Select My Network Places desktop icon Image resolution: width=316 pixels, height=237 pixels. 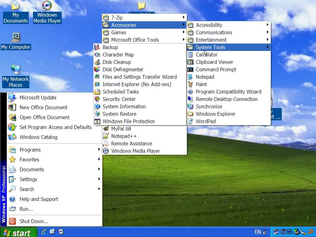point(16,76)
